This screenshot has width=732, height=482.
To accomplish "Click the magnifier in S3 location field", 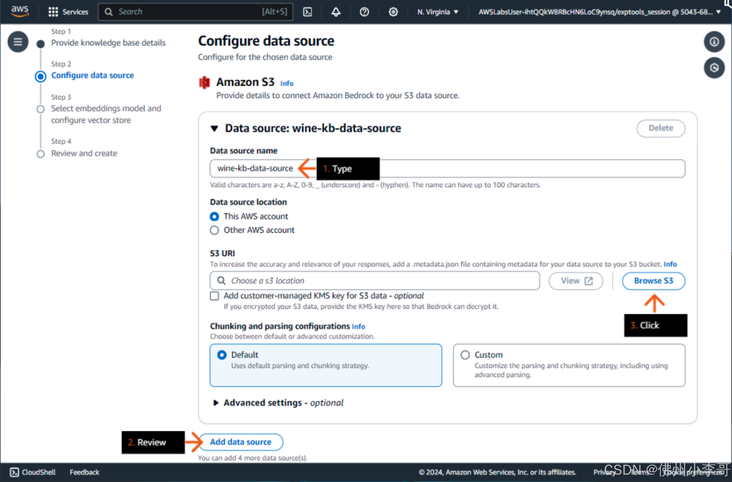I will [x=221, y=281].
